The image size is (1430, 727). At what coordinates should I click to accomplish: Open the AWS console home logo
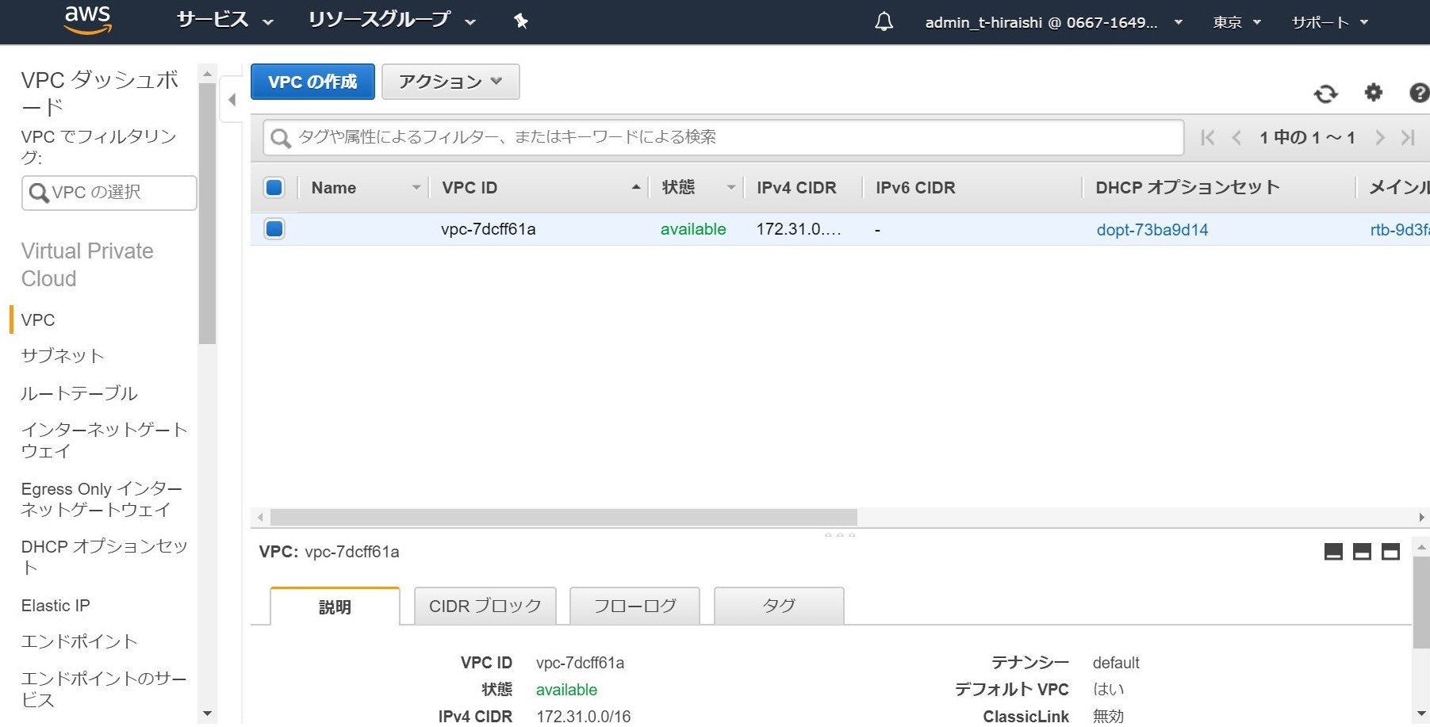87,21
